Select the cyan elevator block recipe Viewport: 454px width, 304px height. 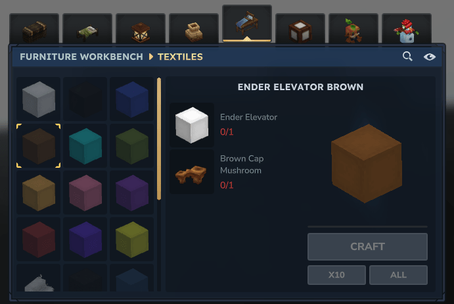(85, 146)
